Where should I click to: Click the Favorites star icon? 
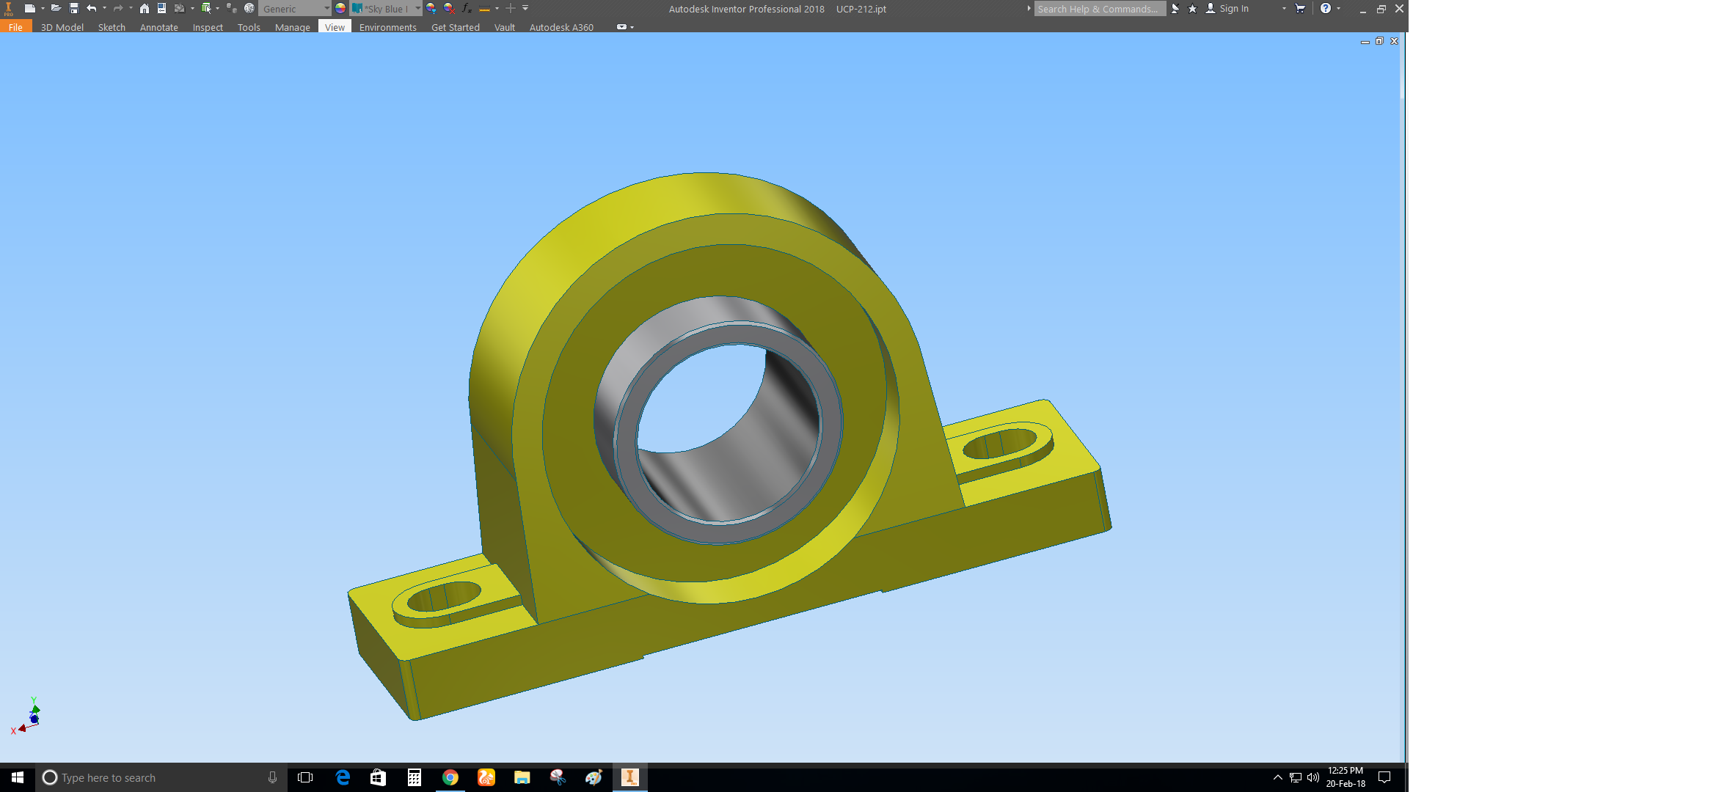[x=1192, y=9]
